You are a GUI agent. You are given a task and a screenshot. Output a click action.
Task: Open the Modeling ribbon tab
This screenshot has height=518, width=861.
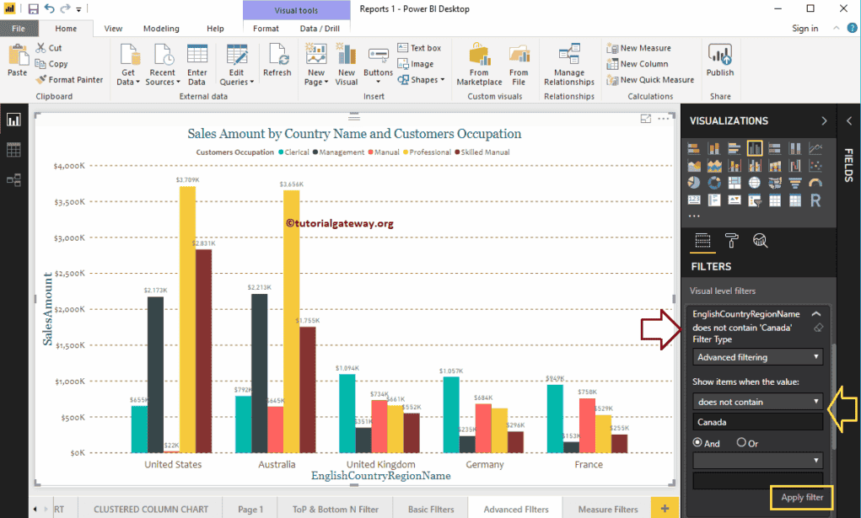pos(161,29)
